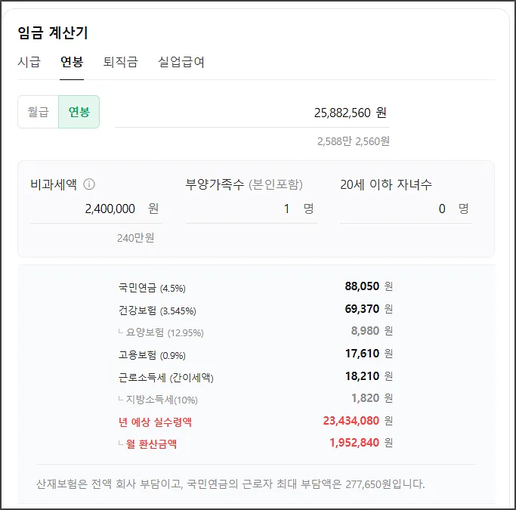The width and height of the screenshot is (516, 510).
Task: Click the 건강보험 (3.545%) label
Action: [x=157, y=311]
